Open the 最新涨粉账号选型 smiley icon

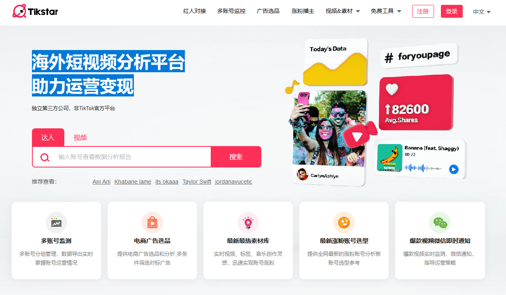(x=344, y=222)
